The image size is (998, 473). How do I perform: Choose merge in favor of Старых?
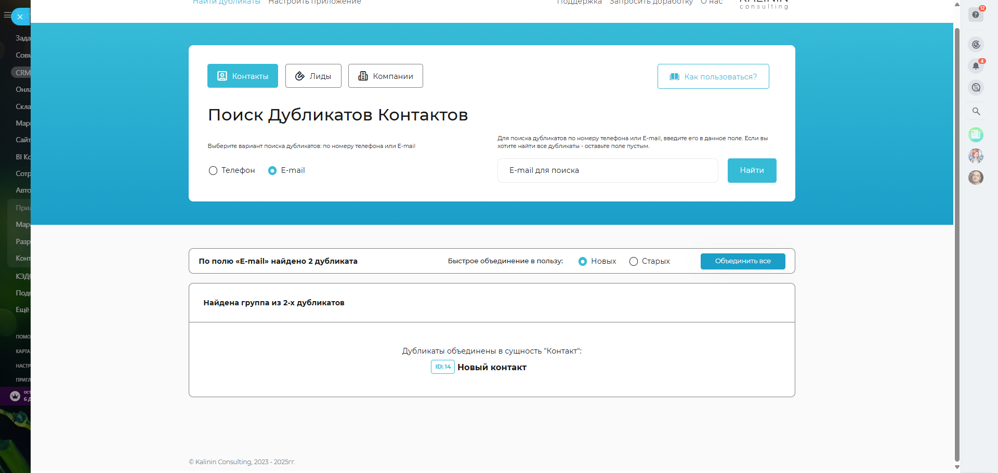[x=634, y=262]
